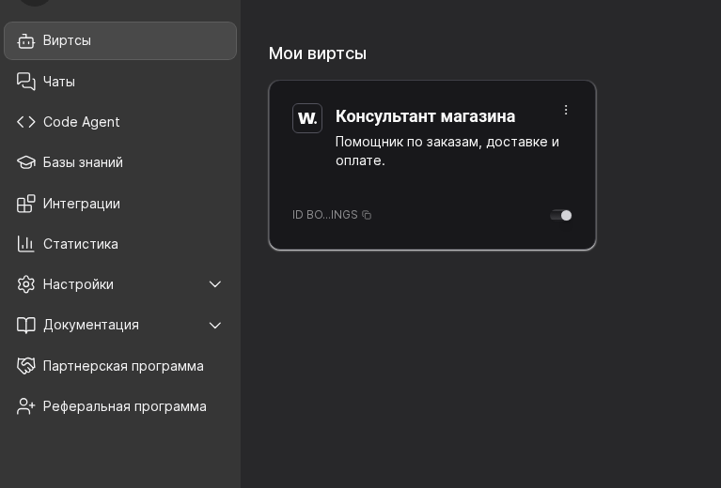Expand the Настройки chevron

(x=214, y=284)
